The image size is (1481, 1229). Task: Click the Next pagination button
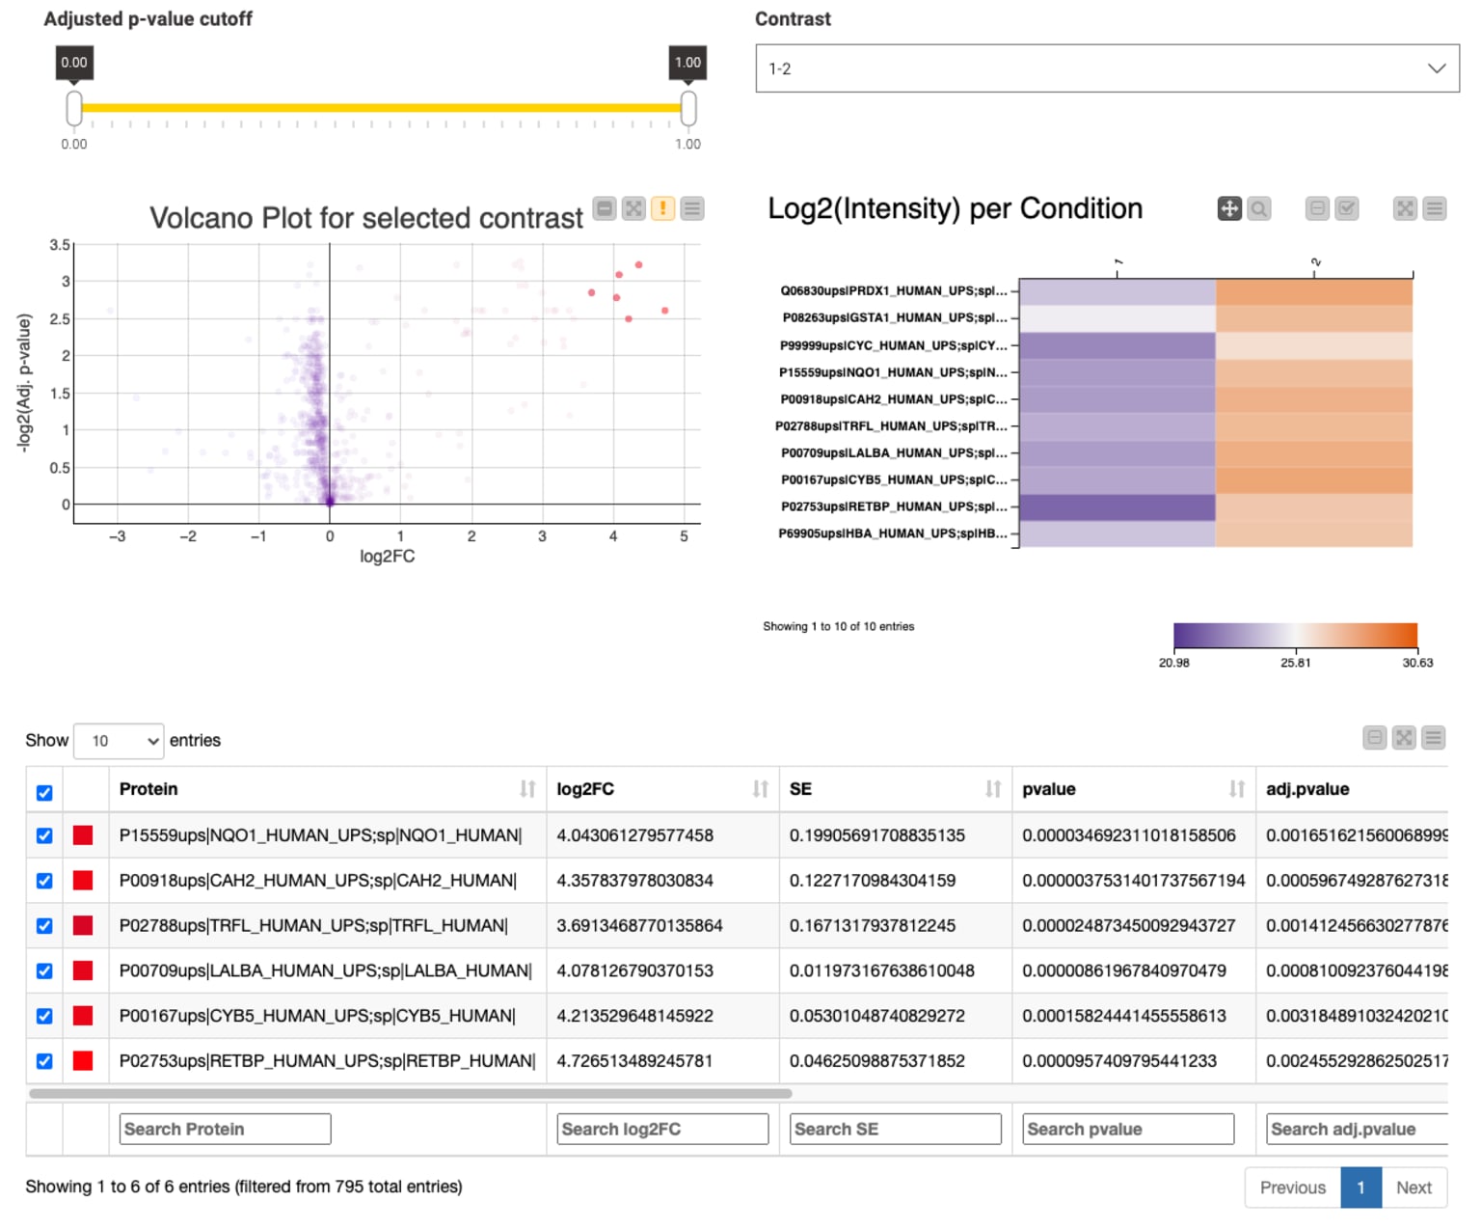[1414, 1188]
